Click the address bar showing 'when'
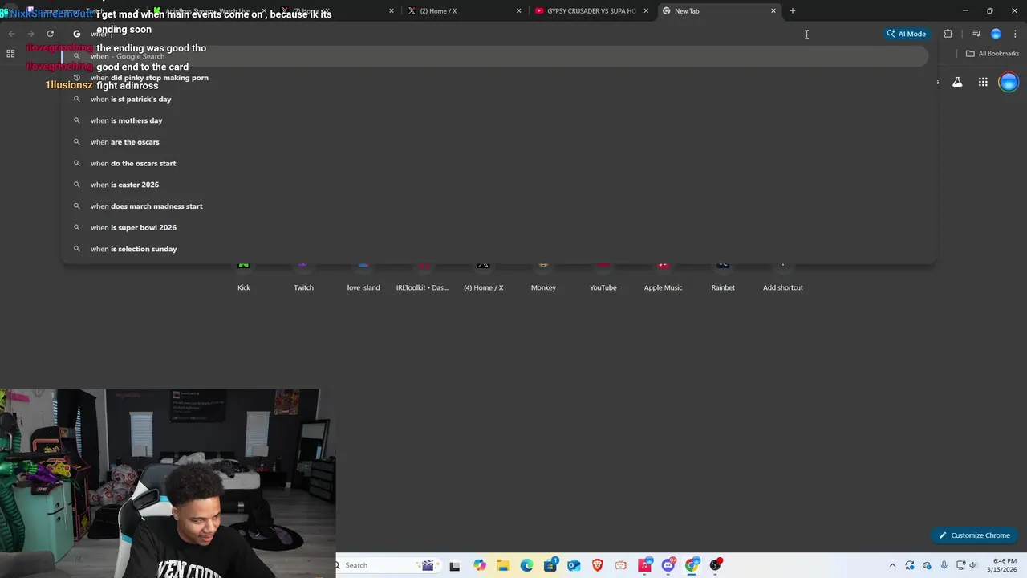The height and width of the screenshot is (578, 1027). click(473, 34)
